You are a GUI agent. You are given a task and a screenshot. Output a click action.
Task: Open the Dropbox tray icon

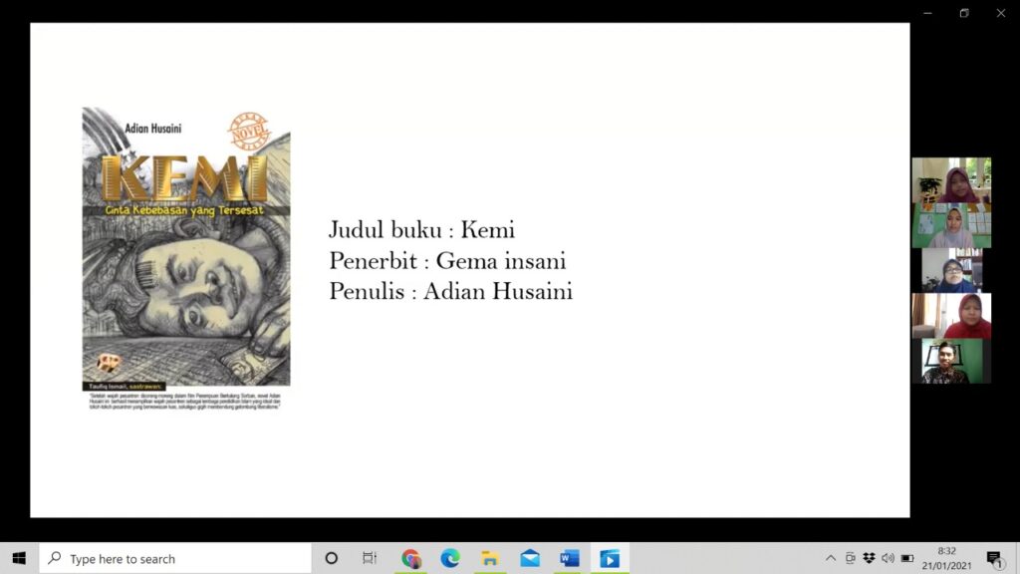click(869, 558)
